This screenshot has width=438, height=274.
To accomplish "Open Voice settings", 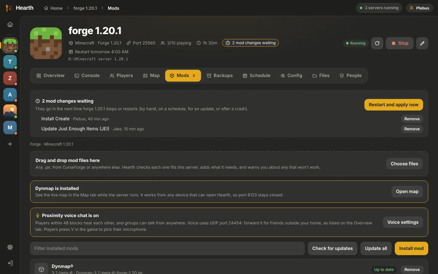I will pos(403,222).
